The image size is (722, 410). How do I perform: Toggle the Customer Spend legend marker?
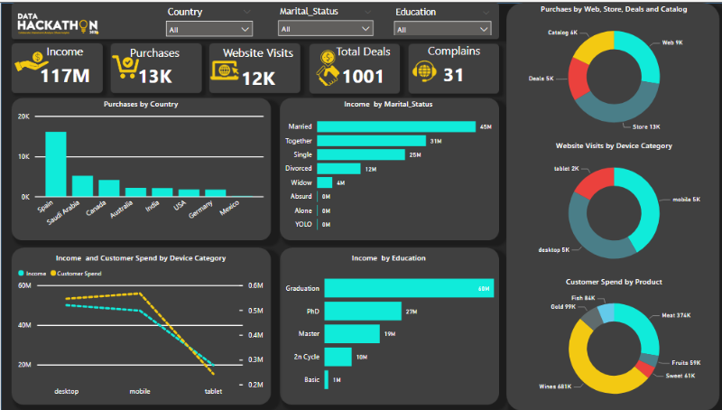click(x=51, y=272)
